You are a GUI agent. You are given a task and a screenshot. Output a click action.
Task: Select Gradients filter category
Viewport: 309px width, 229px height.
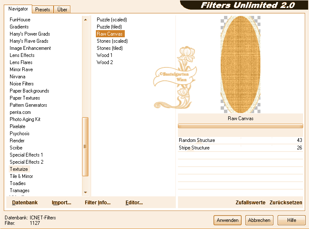pyautogui.click(x=19, y=27)
